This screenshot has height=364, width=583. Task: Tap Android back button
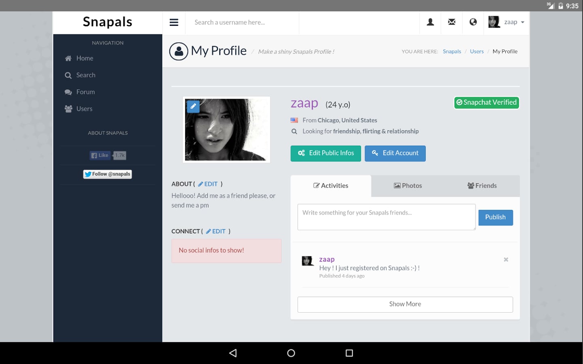[x=233, y=353]
